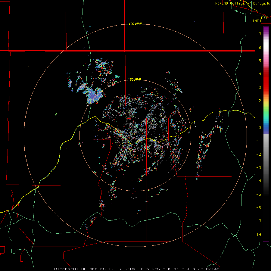Viewport: 271px width, 271px height.
Task: Click the 7 value on color scale
Action: click(260, 34)
